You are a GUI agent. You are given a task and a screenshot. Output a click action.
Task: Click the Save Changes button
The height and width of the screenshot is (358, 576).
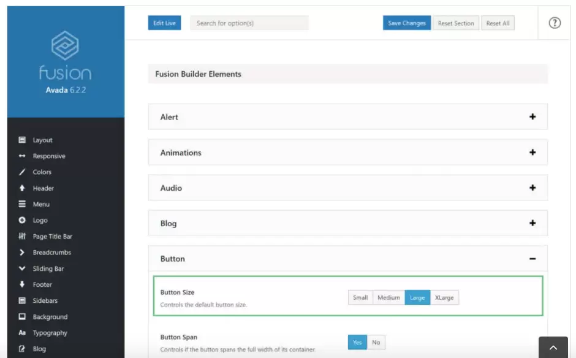407,23
